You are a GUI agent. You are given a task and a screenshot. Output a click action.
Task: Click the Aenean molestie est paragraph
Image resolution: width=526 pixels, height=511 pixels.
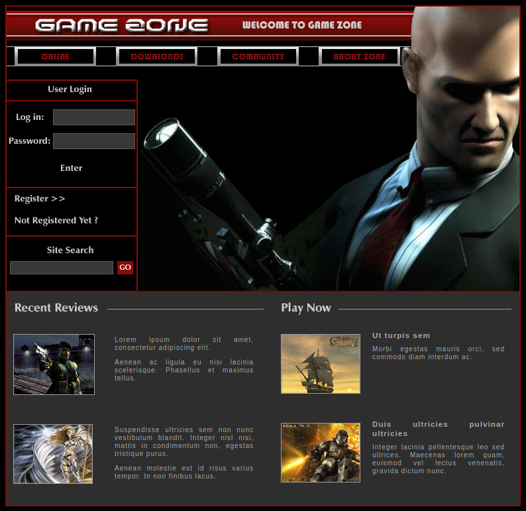(x=184, y=472)
